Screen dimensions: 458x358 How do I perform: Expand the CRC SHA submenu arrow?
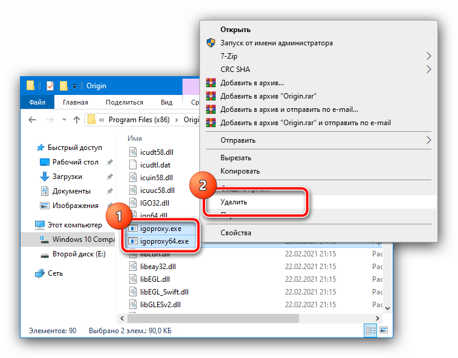click(428, 70)
